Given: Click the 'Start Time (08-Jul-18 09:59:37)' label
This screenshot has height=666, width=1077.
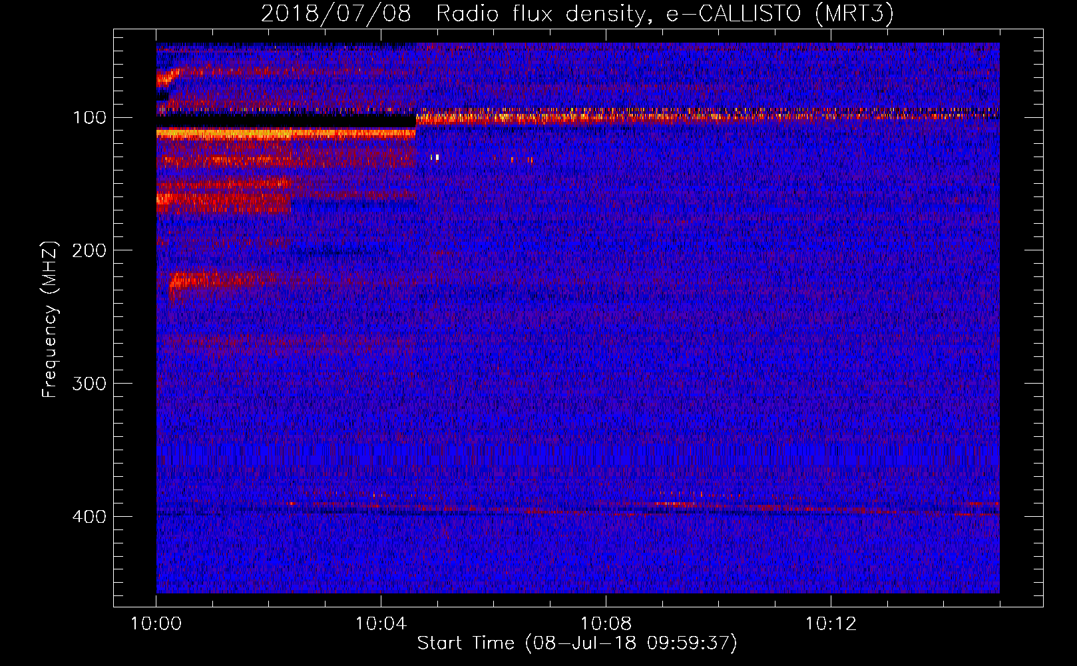Looking at the screenshot, I should [577, 643].
